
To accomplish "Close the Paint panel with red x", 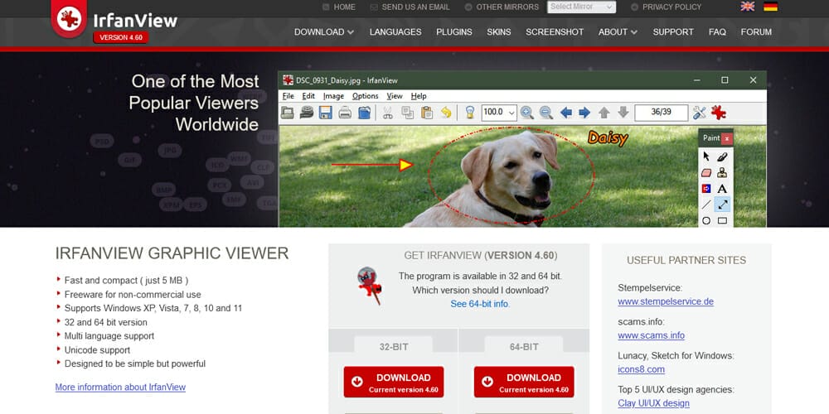I will [x=727, y=138].
